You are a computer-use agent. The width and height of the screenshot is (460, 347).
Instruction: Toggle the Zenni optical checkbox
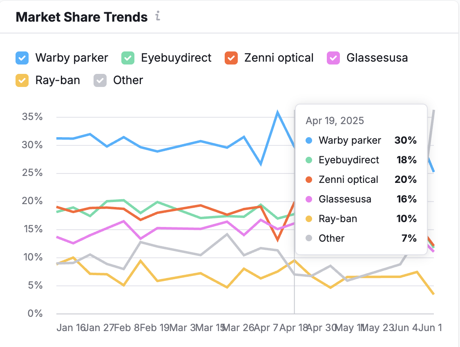[231, 58]
